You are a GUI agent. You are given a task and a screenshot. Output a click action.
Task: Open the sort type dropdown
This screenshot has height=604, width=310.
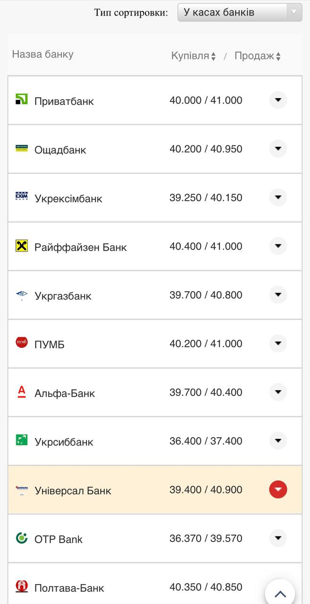[240, 12]
